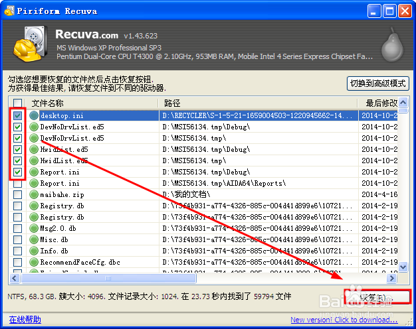Uncheck the desktop.ini checkbox
The image size is (416, 329).
click(17, 115)
